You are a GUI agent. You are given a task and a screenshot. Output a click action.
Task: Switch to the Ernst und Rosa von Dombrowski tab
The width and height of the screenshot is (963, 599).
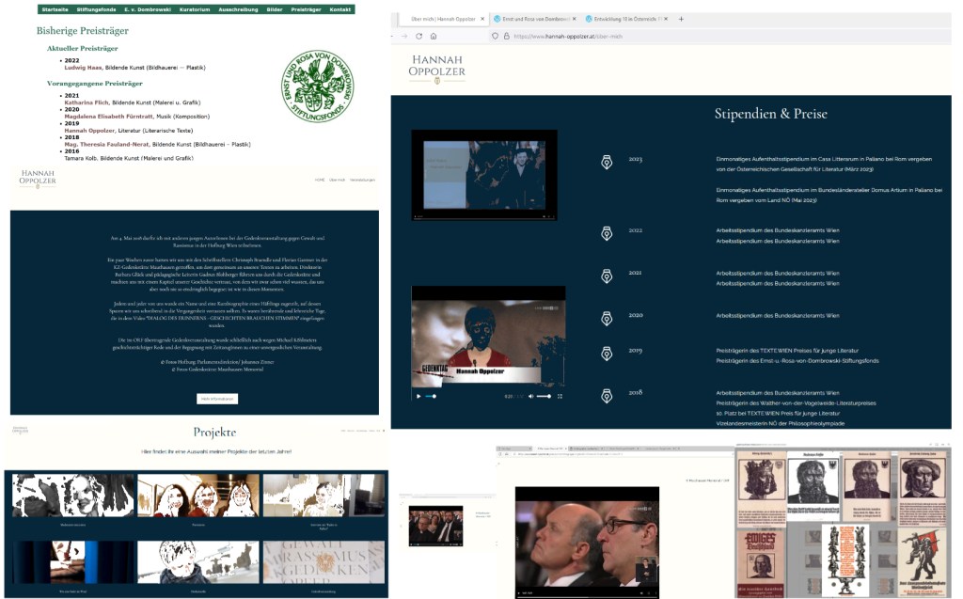coord(529,19)
